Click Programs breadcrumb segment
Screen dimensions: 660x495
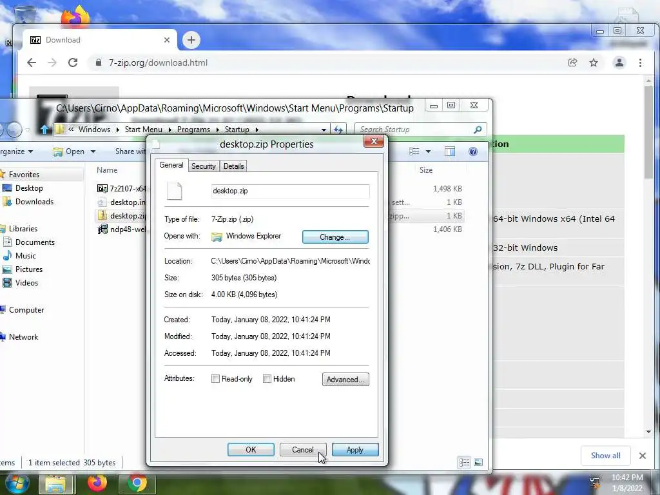pos(193,130)
